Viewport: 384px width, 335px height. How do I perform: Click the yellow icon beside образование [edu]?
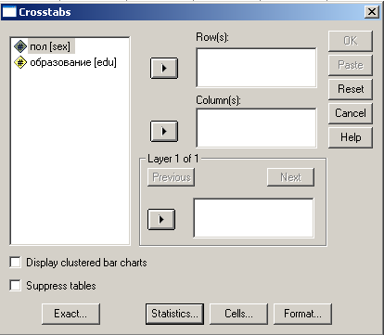[20, 62]
